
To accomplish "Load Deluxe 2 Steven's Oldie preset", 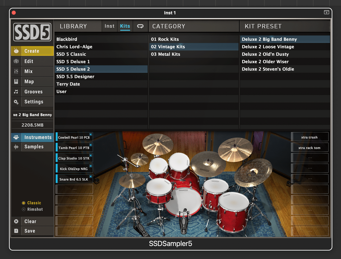I will 285,69.
